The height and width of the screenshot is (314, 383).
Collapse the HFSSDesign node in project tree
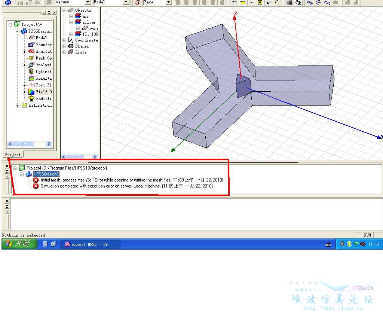pyautogui.click(x=17, y=31)
